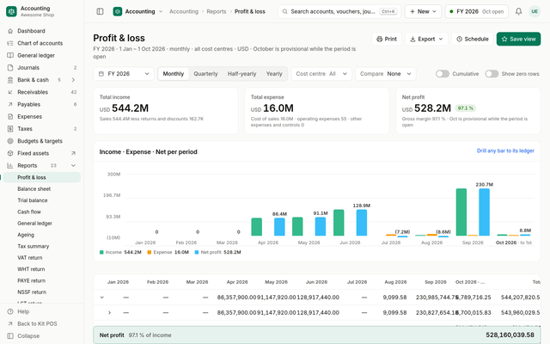Expand the second table row chevron
550x344 pixels.
109,312
